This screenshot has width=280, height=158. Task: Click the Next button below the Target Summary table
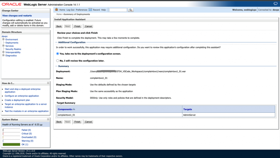pyautogui.click(x=68, y=122)
